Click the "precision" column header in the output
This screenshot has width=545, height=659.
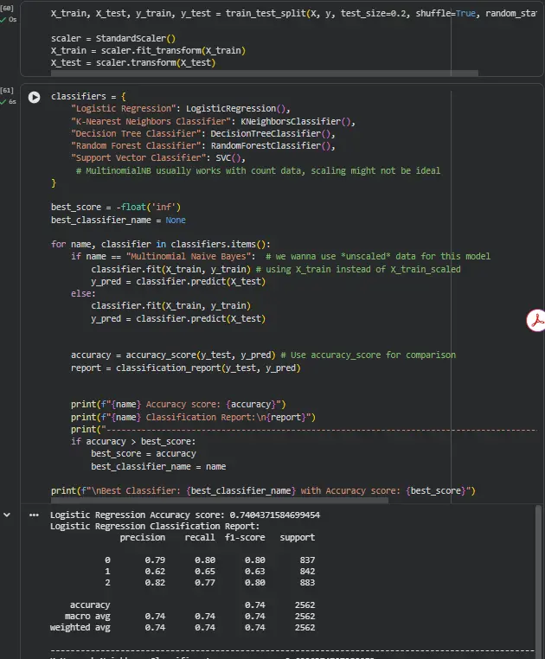pyautogui.click(x=143, y=538)
